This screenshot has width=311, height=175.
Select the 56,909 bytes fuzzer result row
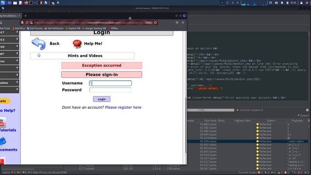pyautogui.click(x=247, y=141)
